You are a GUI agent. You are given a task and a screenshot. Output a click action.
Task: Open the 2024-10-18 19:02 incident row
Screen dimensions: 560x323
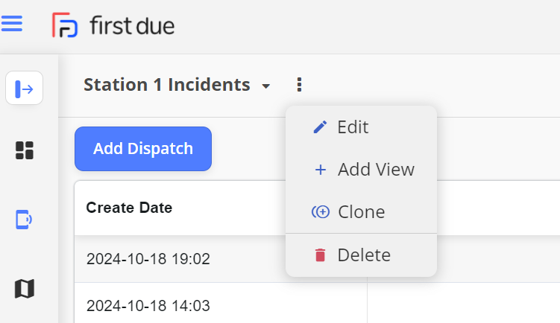pos(317,259)
